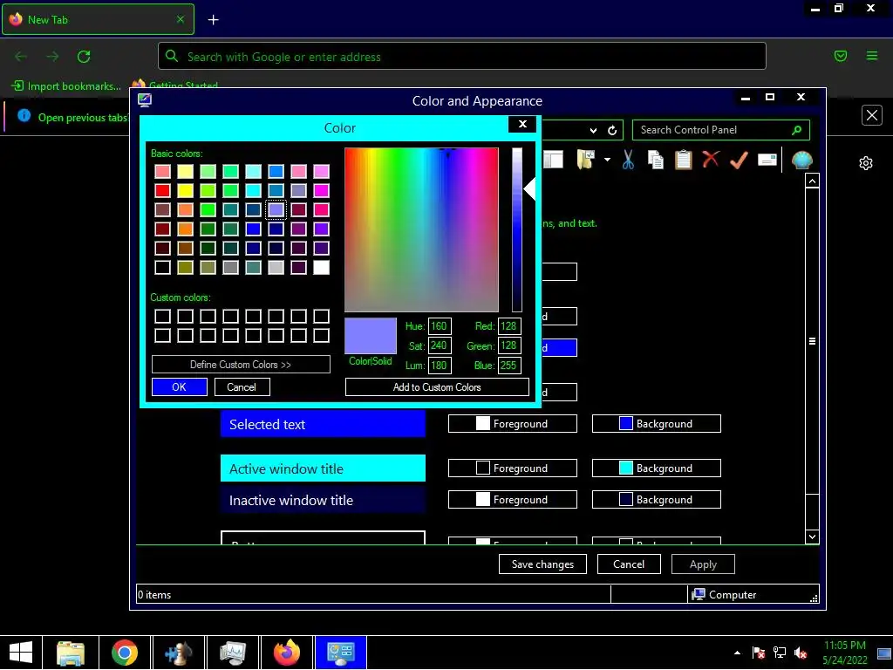The height and width of the screenshot is (670, 893).
Task: Click the Firefox address search bar
Action: [x=462, y=57]
